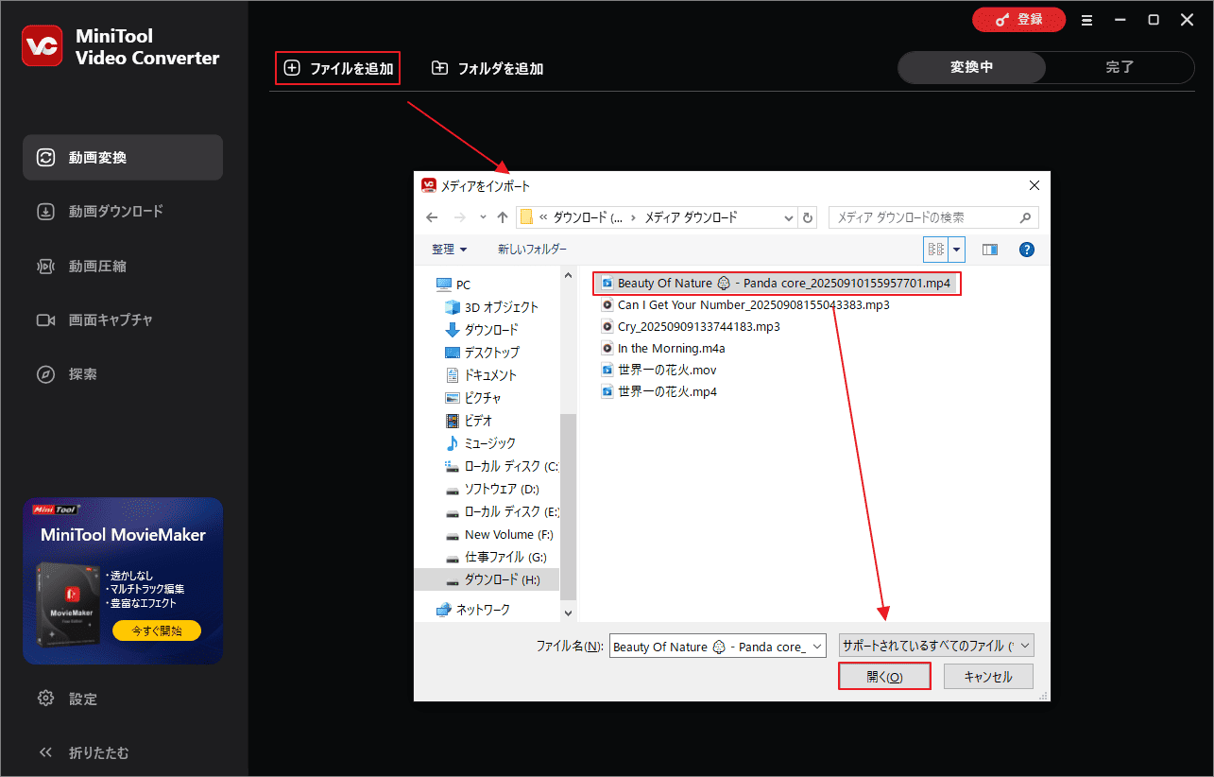
Task: Click フォルダを追加 to add folder
Action: [487, 68]
